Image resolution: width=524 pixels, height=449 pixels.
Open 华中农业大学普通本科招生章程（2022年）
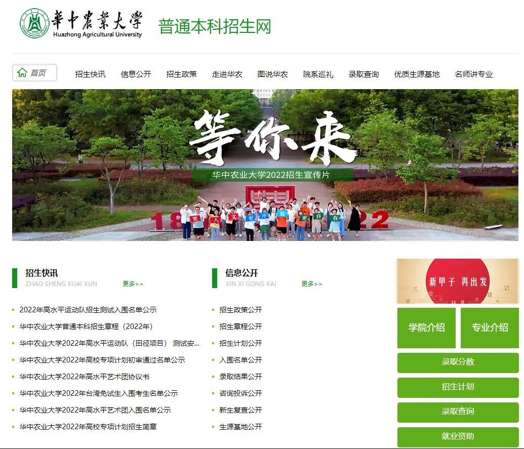click(x=86, y=326)
